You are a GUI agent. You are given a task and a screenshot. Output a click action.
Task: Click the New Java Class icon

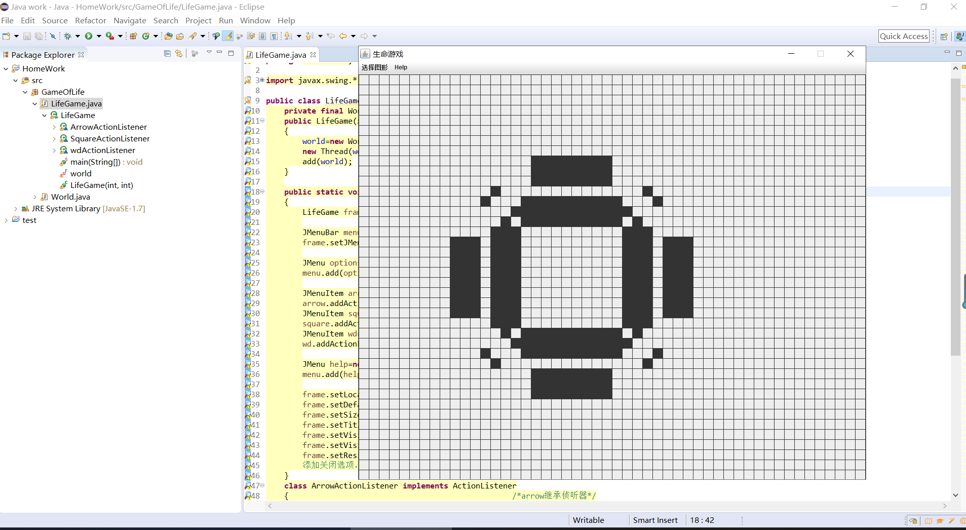146,36
